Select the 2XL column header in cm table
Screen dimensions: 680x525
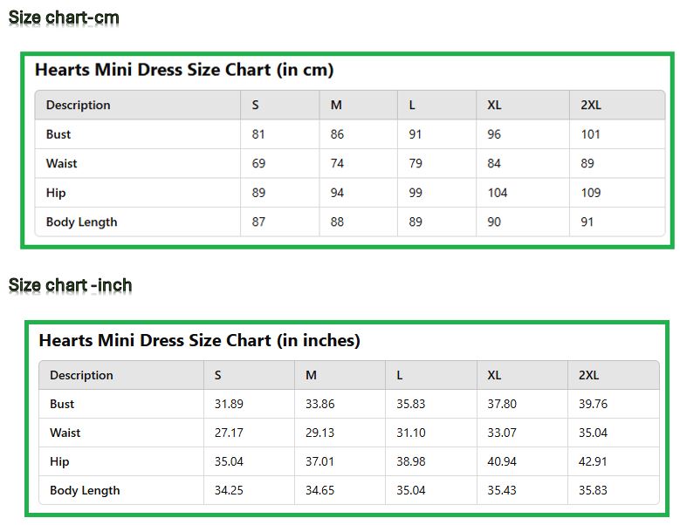point(591,106)
